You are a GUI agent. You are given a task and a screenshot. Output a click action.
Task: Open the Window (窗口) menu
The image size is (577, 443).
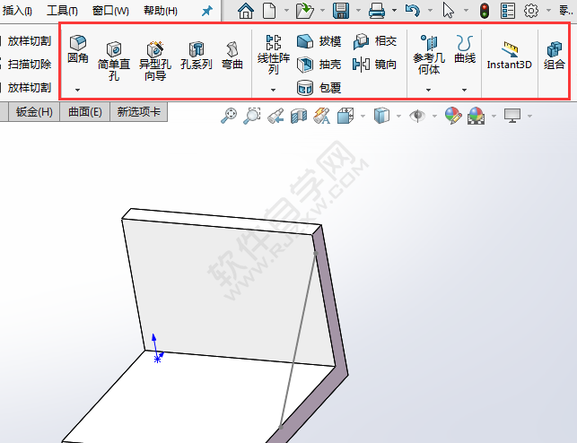(x=110, y=11)
